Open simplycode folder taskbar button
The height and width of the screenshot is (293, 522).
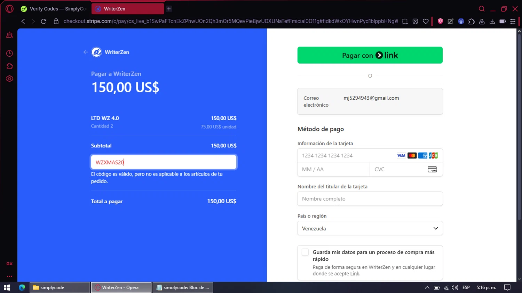coord(60,287)
